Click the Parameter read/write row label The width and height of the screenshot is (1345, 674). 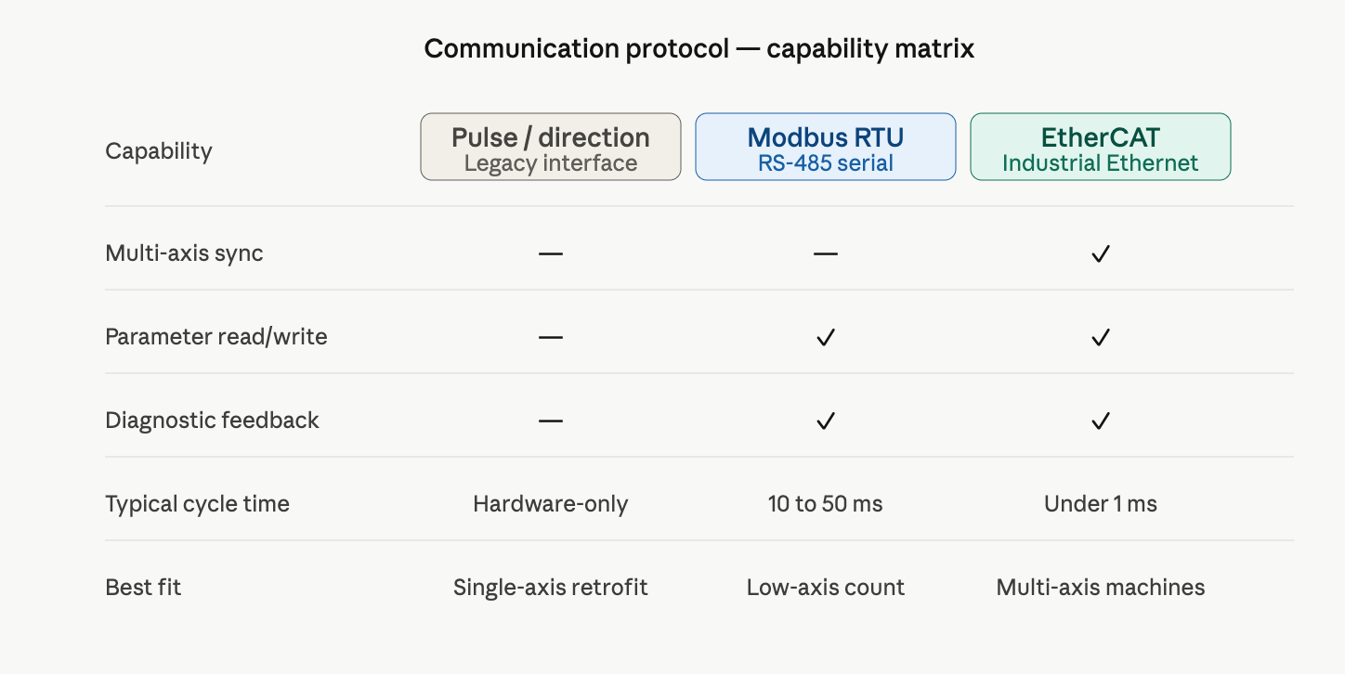216,337
